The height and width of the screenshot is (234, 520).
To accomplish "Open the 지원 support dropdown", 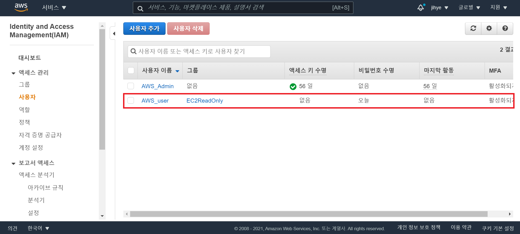I will (499, 8).
